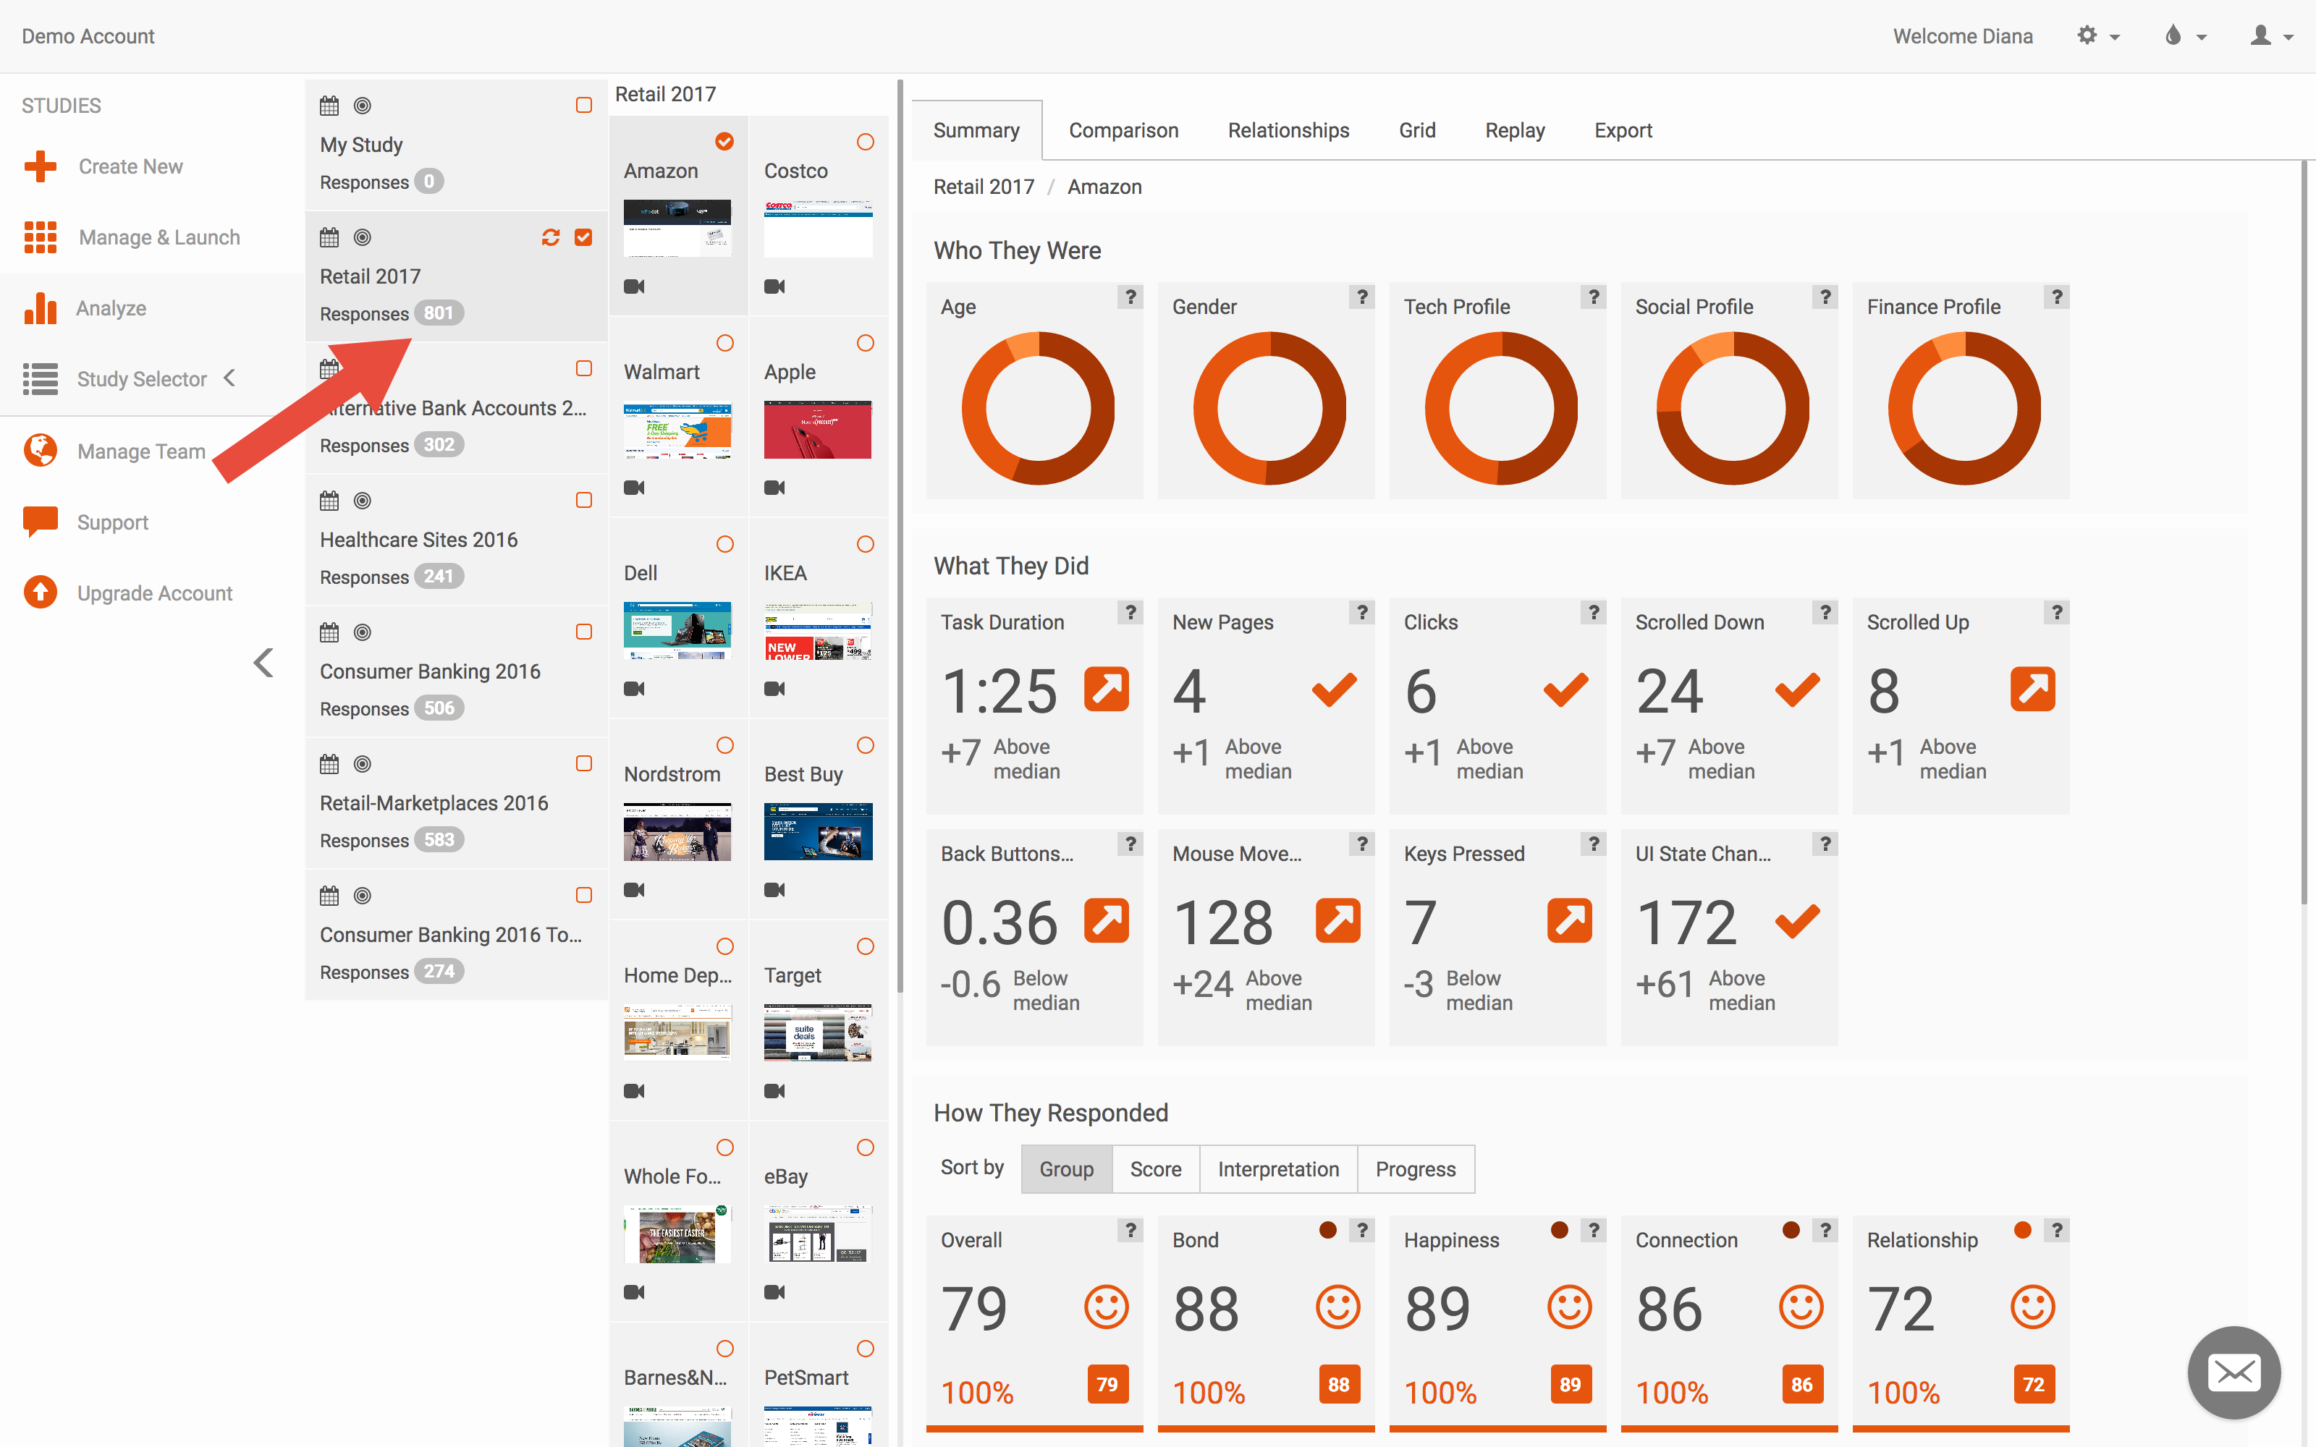Click calendar icon on My Study

[x=329, y=106]
